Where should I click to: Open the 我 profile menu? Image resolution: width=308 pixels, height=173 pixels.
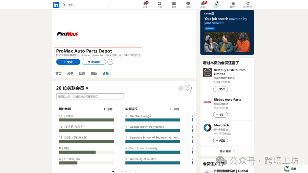pos(216,5)
